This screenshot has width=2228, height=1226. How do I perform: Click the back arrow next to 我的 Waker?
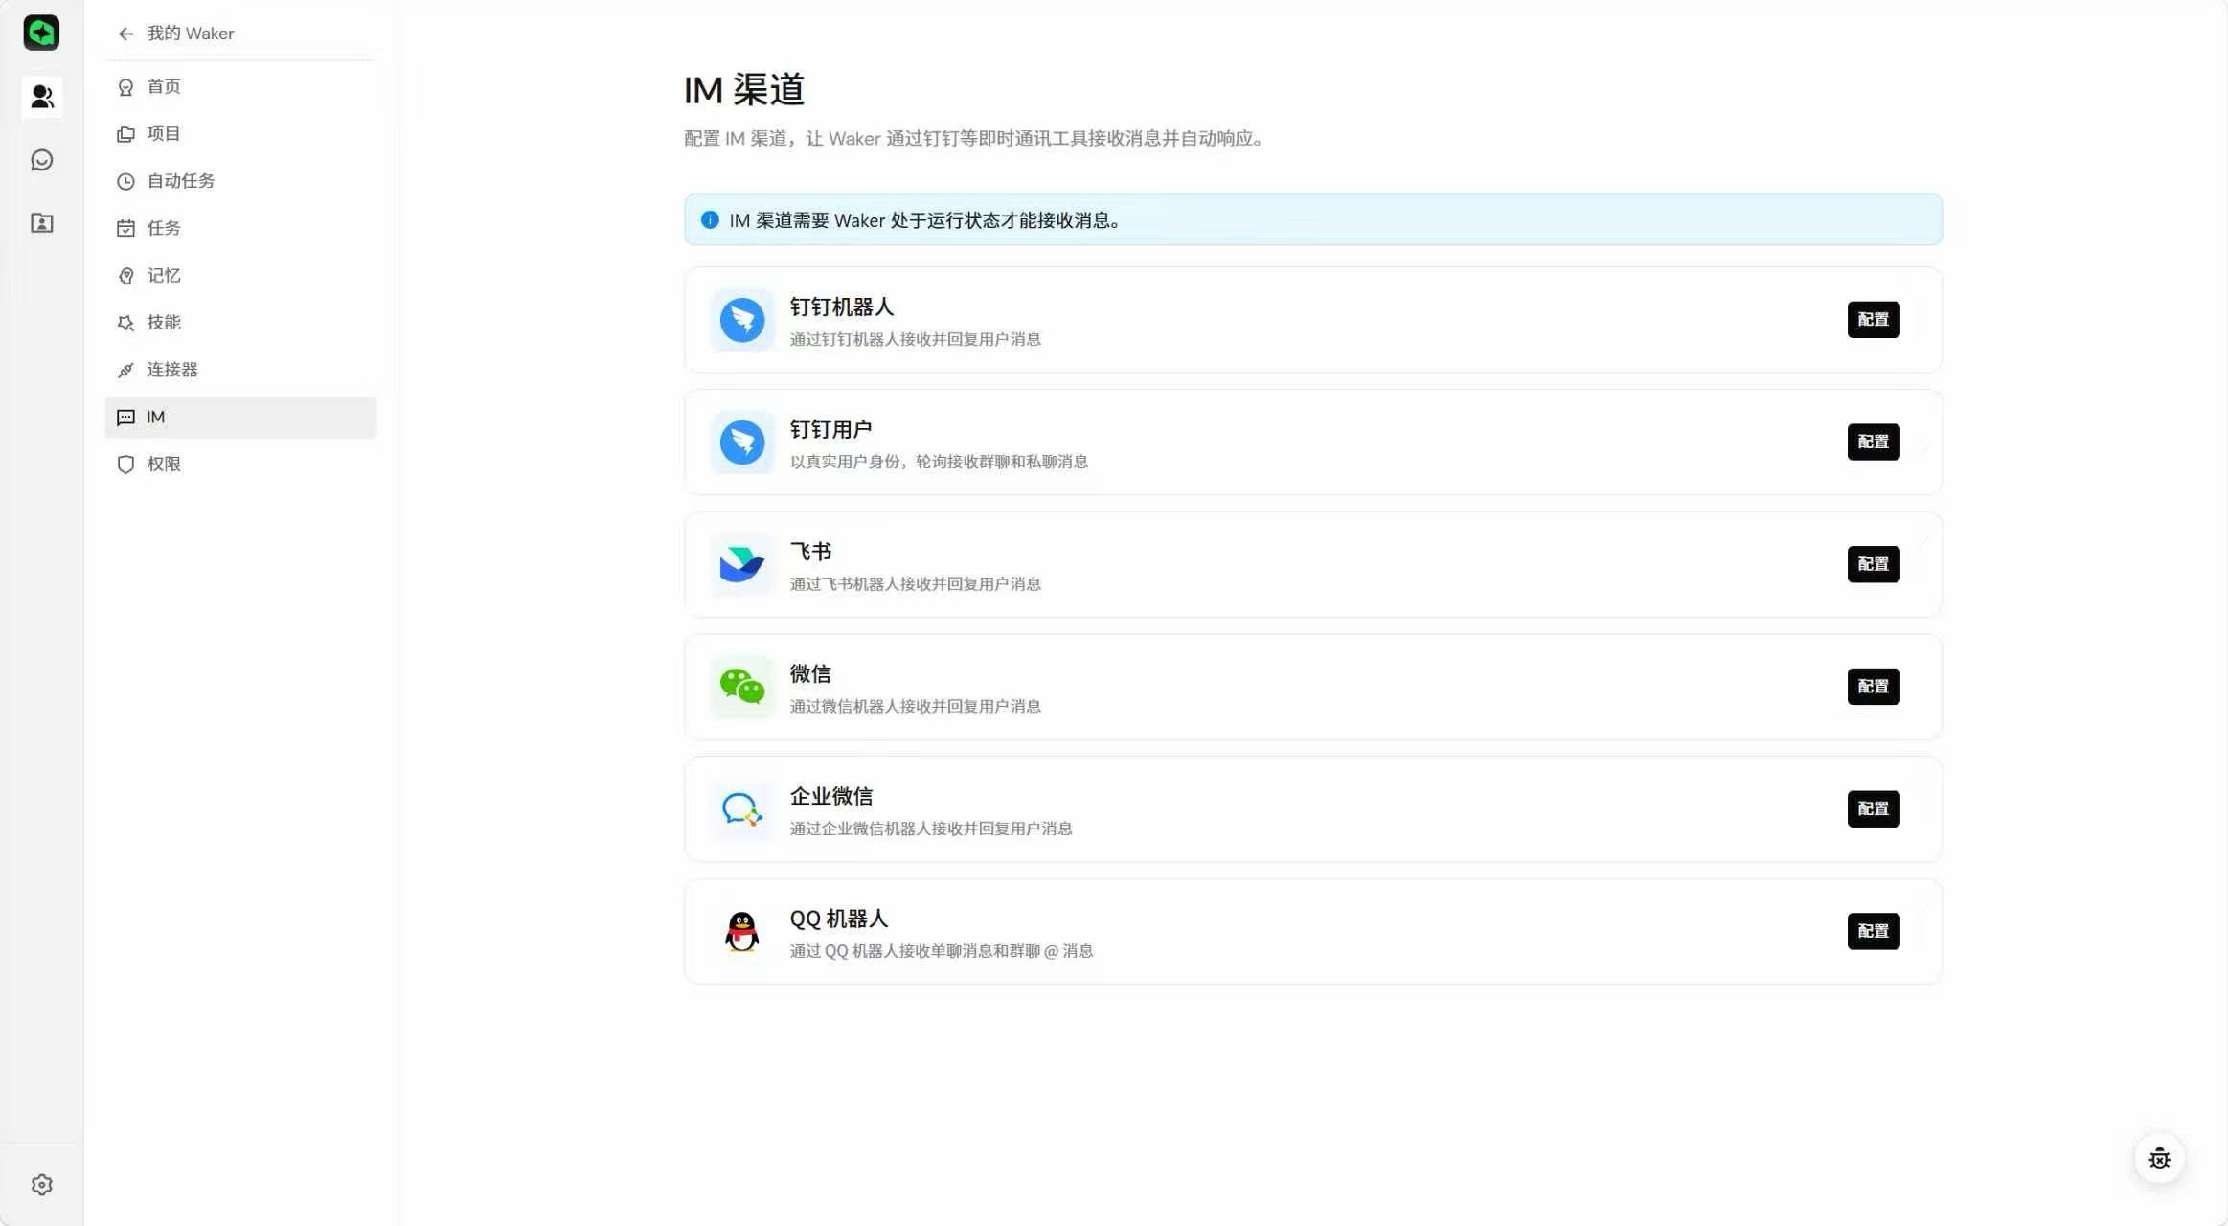pyautogui.click(x=125, y=34)
